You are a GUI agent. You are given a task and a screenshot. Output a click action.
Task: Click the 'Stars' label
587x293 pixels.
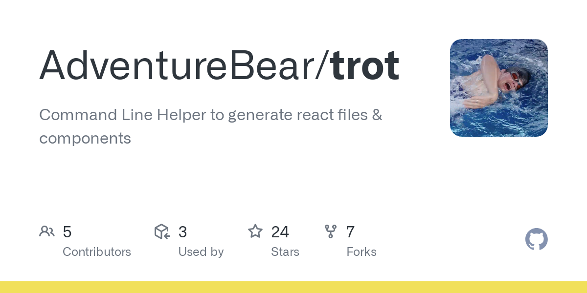285,252
